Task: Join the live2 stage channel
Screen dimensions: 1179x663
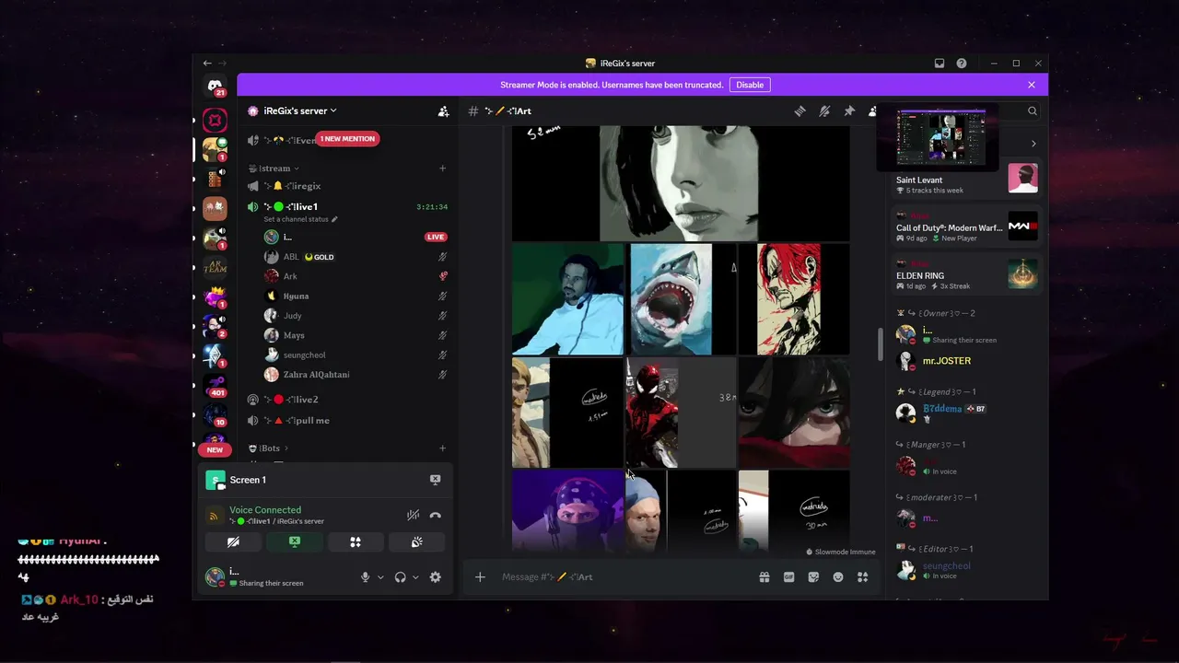Action: coord(348,400)
